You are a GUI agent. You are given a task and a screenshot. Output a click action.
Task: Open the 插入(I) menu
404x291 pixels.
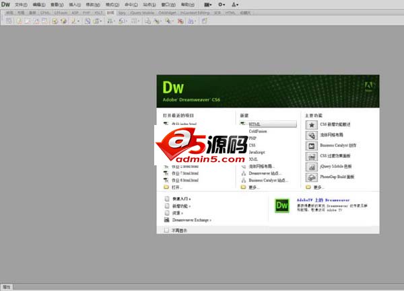pos(75,5)
